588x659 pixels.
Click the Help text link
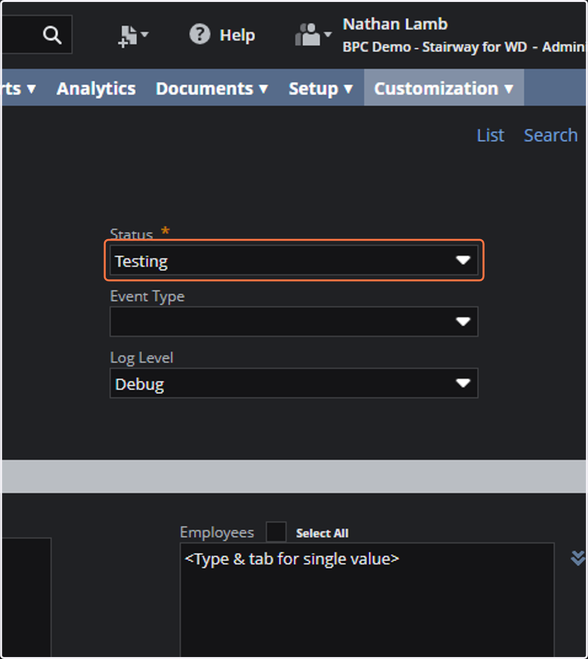coord(237,35)
